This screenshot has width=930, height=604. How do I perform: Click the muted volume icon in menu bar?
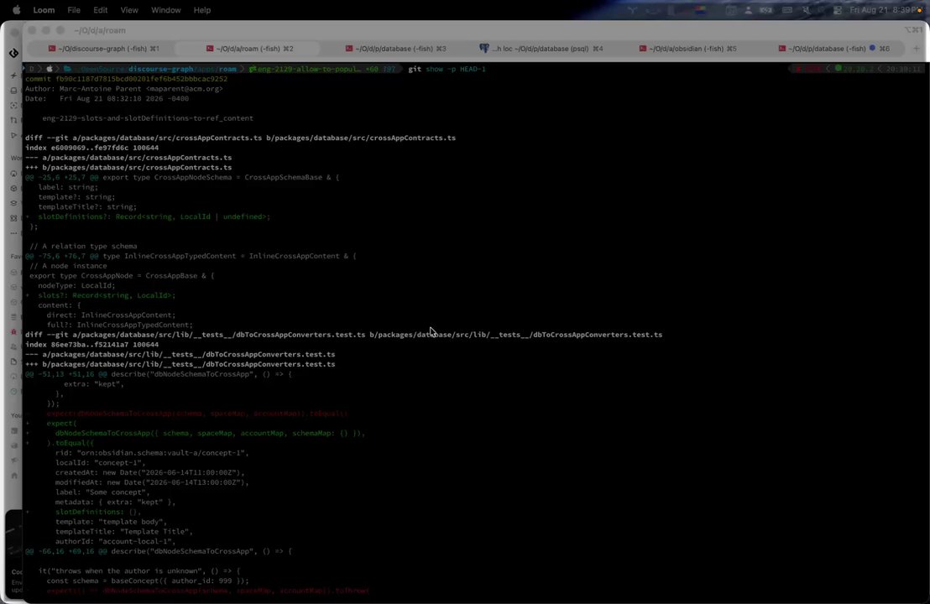(806, 10)
